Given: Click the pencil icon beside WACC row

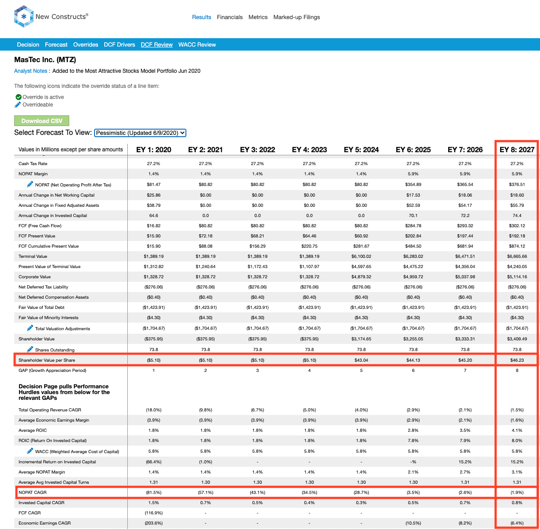Looking at the screenshot, I should click(x=30, y=450).
